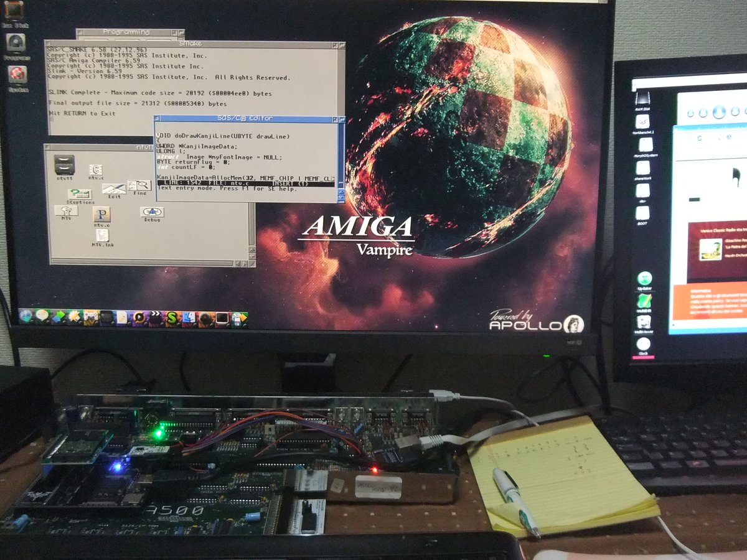This screenshot has width=747, height=560.
Task: Click the 'SLINK Complete' output line
Action: click(x=160, y=93)
